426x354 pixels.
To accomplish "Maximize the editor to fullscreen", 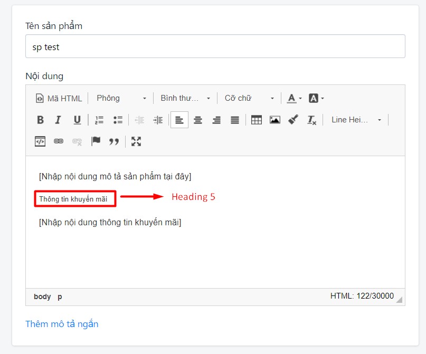I will click(136, 141).
